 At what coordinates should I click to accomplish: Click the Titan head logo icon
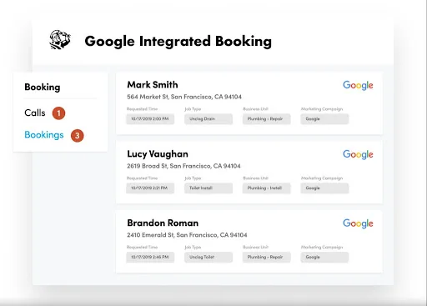coord(60,40)
